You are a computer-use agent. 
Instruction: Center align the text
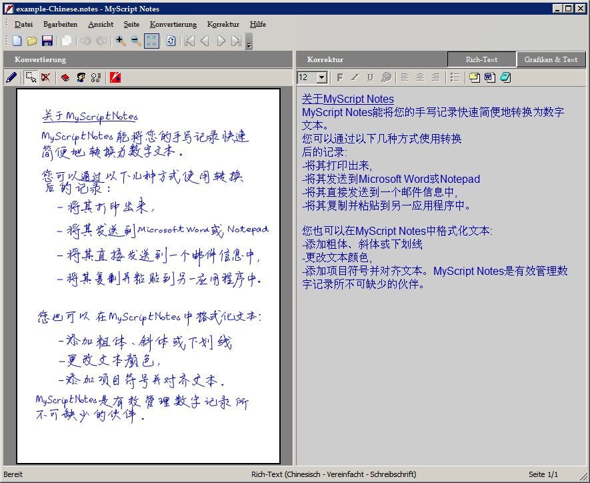coord(421,77)
